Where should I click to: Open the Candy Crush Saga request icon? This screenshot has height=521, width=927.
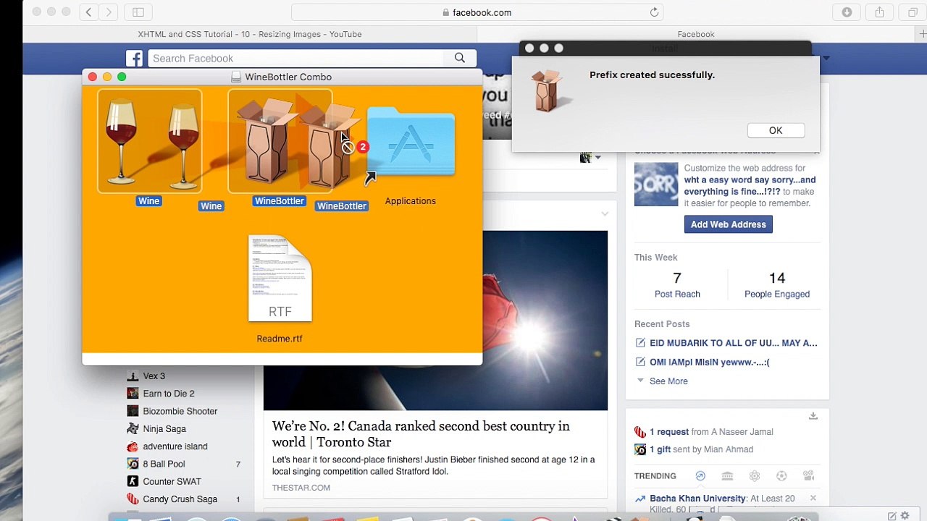[x=640, y=432]
